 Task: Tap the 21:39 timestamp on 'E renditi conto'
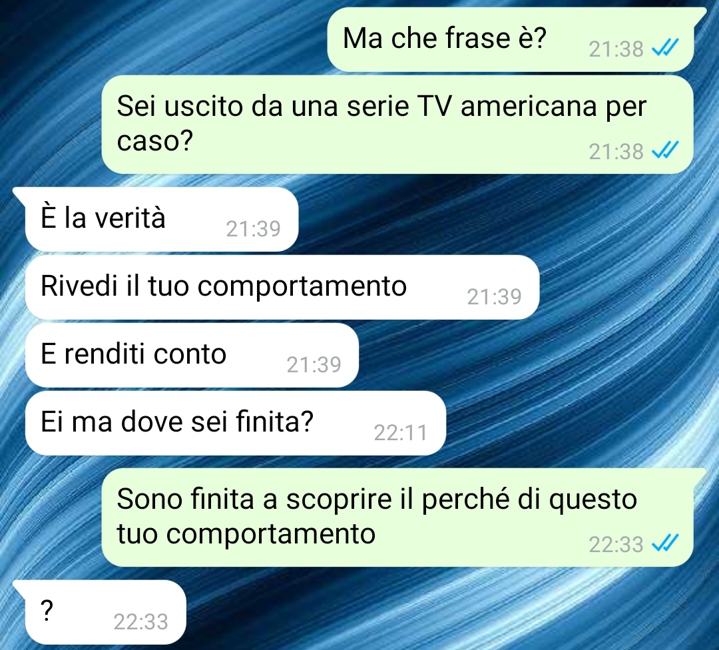point(314,364)
